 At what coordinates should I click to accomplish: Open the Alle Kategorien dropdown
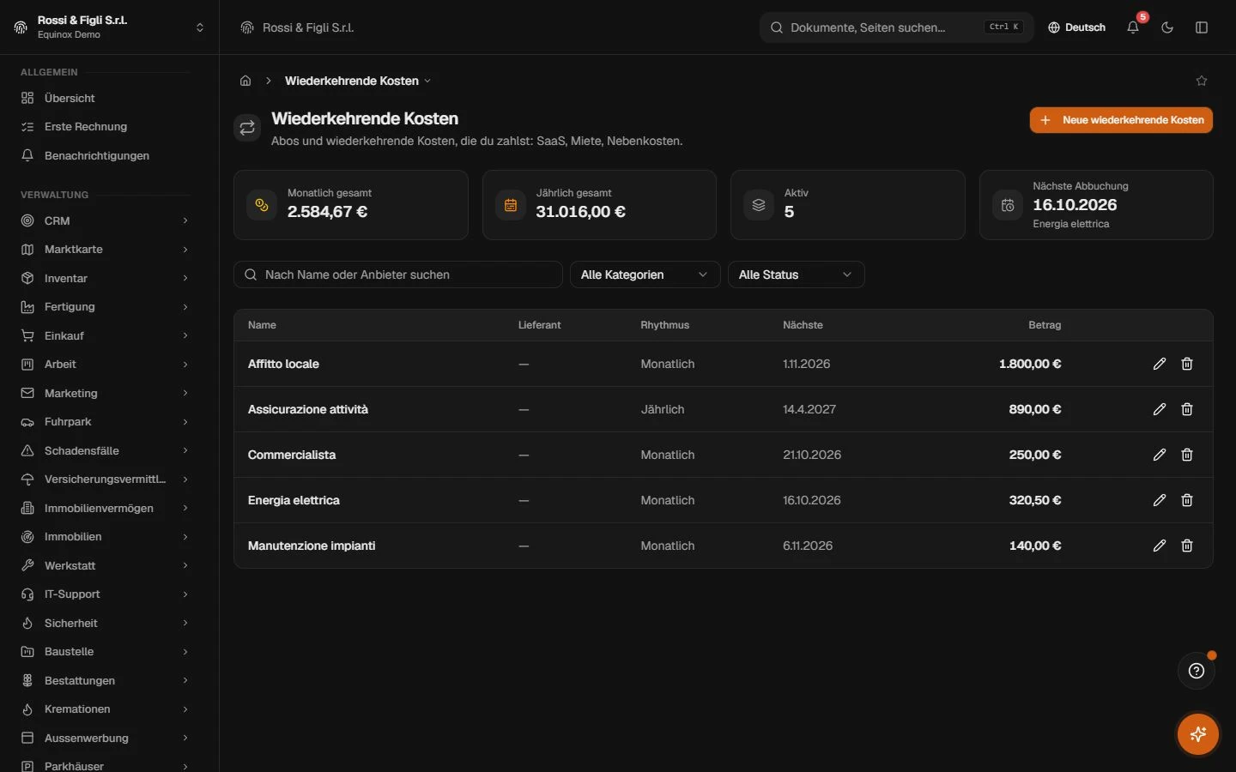tap(645, 274)
